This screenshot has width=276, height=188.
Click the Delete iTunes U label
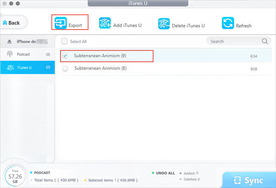[188, 26]
